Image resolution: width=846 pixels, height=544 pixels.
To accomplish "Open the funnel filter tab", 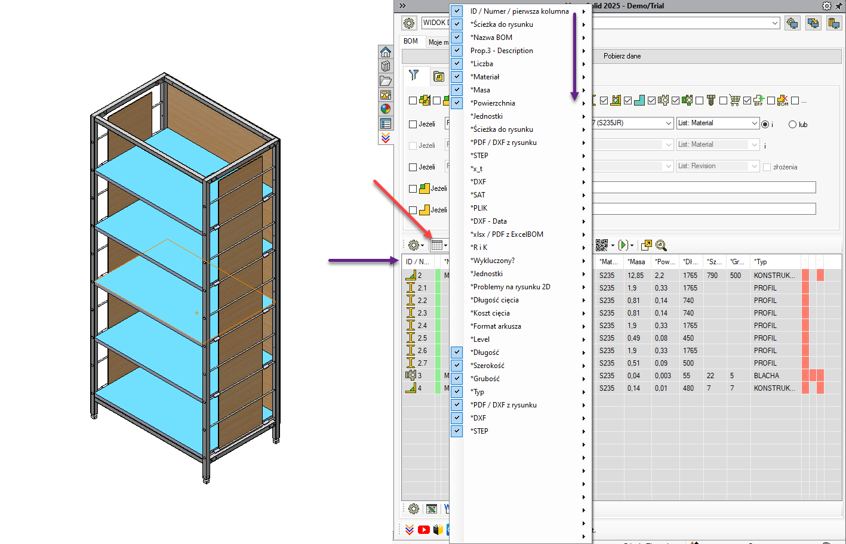I will [414, 76].
